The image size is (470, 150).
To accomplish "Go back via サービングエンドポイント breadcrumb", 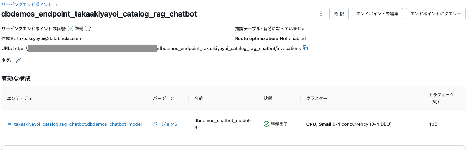I will pos(27,5).
